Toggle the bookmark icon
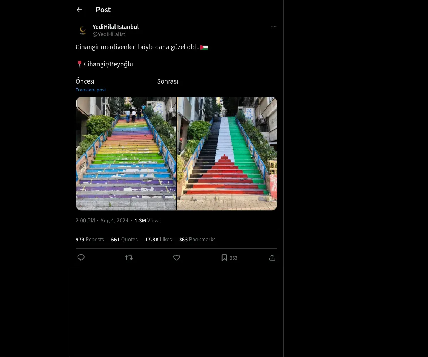Viewport: 428px width, 357px height. point(224,257)
